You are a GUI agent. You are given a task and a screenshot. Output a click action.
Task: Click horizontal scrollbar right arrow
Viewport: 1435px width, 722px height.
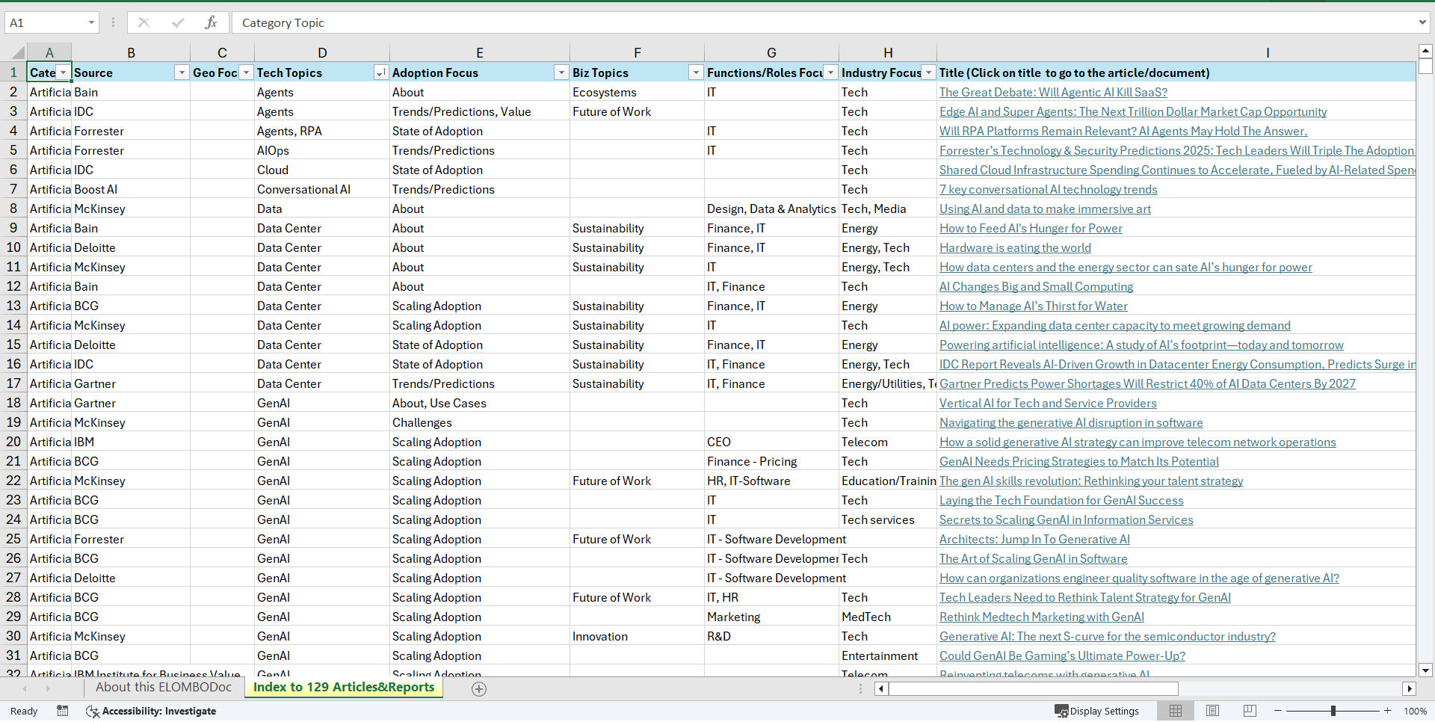[x=1410, y=689]
